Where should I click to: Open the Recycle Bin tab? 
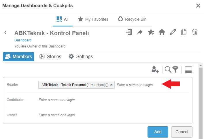(x=132, y=19)
